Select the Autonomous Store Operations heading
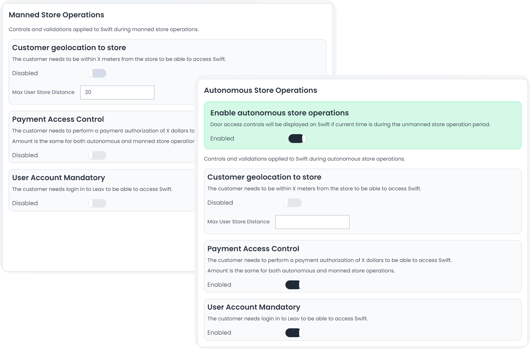The height and width of the screenshot is (349, 530). pos(260,90)
